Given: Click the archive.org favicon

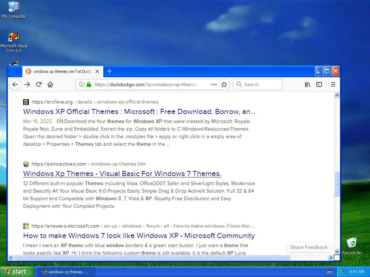Looking at the screenshot, I should click(x=26, y=102).
